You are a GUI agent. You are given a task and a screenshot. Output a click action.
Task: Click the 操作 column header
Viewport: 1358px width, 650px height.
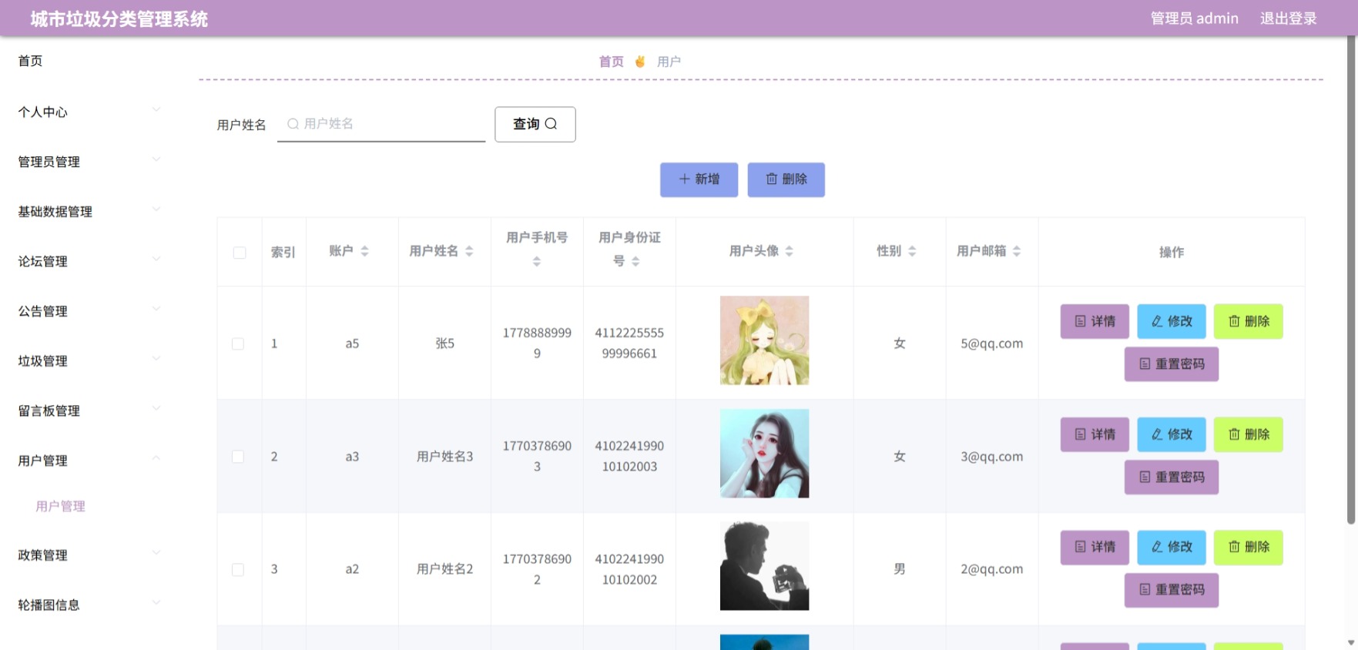point(1172,253)
